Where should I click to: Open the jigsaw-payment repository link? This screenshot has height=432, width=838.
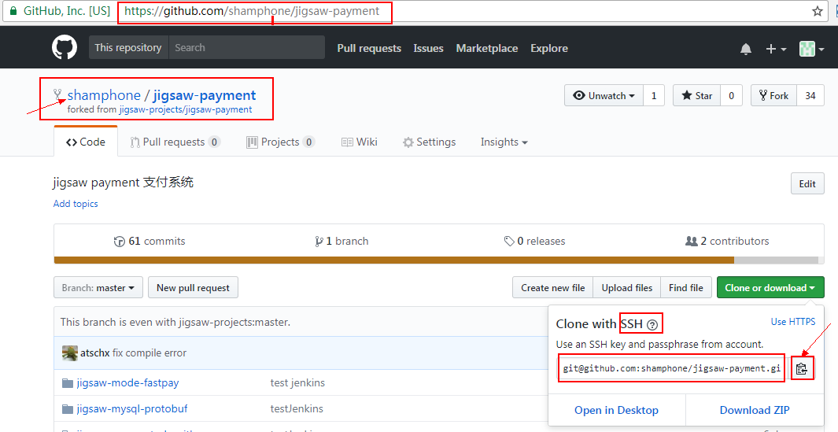tap(205, 95)
